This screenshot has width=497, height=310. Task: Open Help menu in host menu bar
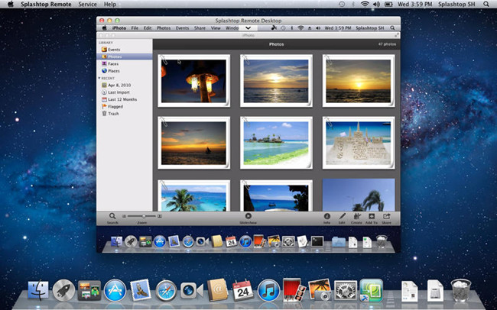click(110, 4)
